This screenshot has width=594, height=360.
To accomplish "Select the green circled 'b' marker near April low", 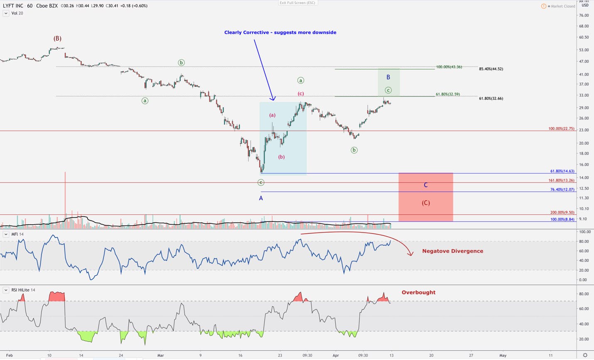I will click(x=354, y=150).
